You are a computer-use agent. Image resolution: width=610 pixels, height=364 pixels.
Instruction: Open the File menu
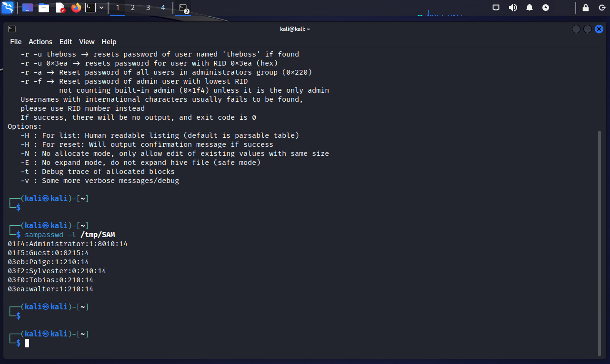(16, 42)
